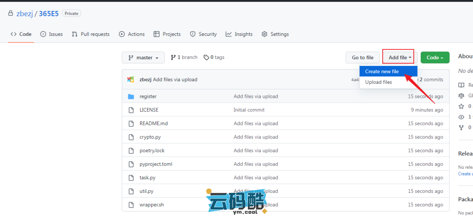Viewport: 473px width, 217px height.
Task: Click the zbezj user avatar icon
Action: click(131, 80)
